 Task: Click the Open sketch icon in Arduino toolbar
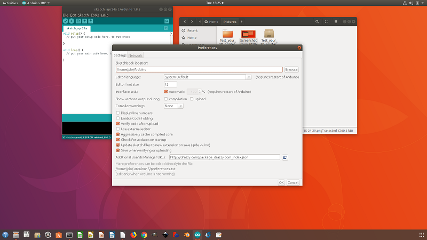(x=85, y=21)
